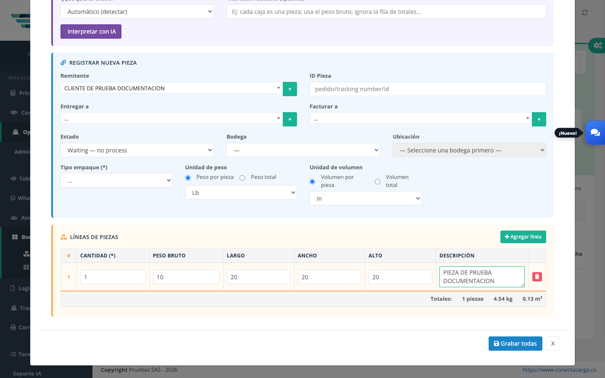The width and height of the screenshot is (605, 378).
Task: Open the weight unit Lb dropdown
Action: (x=241, y=192)
